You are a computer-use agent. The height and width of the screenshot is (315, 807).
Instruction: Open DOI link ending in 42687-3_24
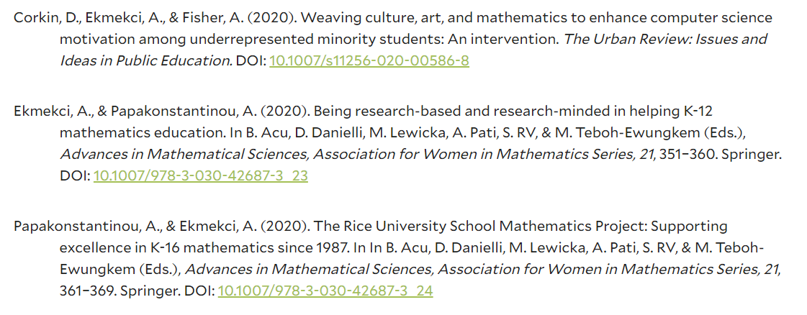325,291
